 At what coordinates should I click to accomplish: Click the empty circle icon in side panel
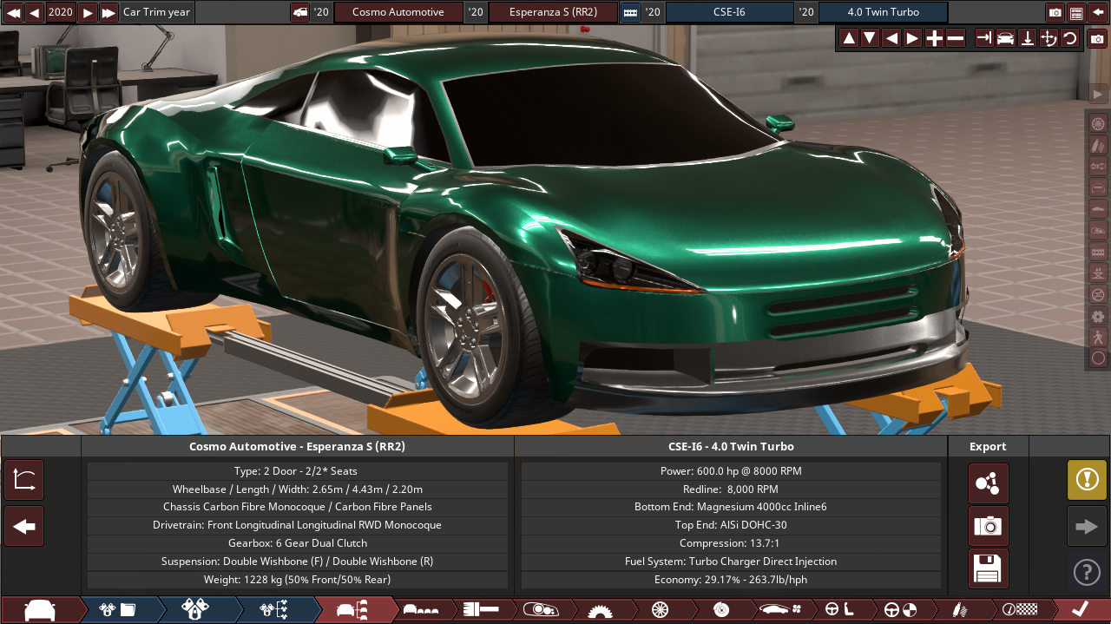click(x=1098, y=358)
